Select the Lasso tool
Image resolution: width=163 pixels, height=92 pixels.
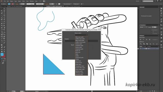click(4, 11)
